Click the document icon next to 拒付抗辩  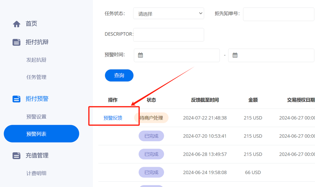click(17, 42)
